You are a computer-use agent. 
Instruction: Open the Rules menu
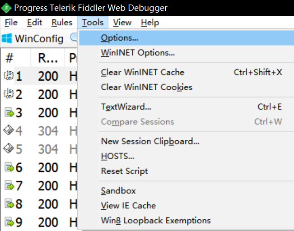pos(61,23)
